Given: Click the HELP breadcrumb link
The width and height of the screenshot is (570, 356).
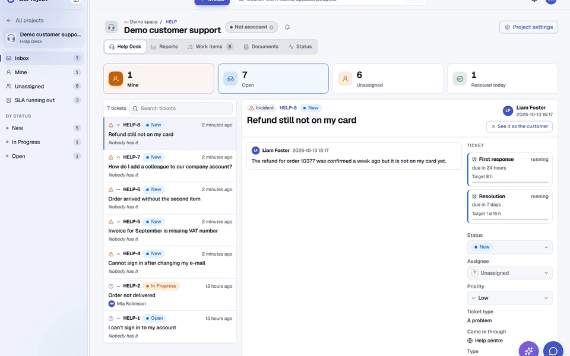Looking at the screenshot, I should (x=171, y=22).
